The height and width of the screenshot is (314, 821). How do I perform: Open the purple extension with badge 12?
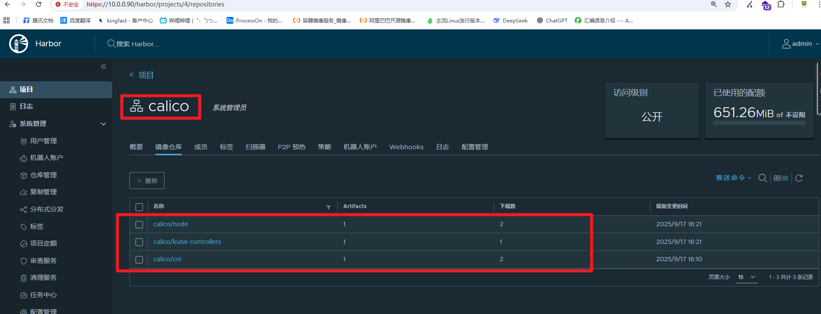[x=766, y=5]
